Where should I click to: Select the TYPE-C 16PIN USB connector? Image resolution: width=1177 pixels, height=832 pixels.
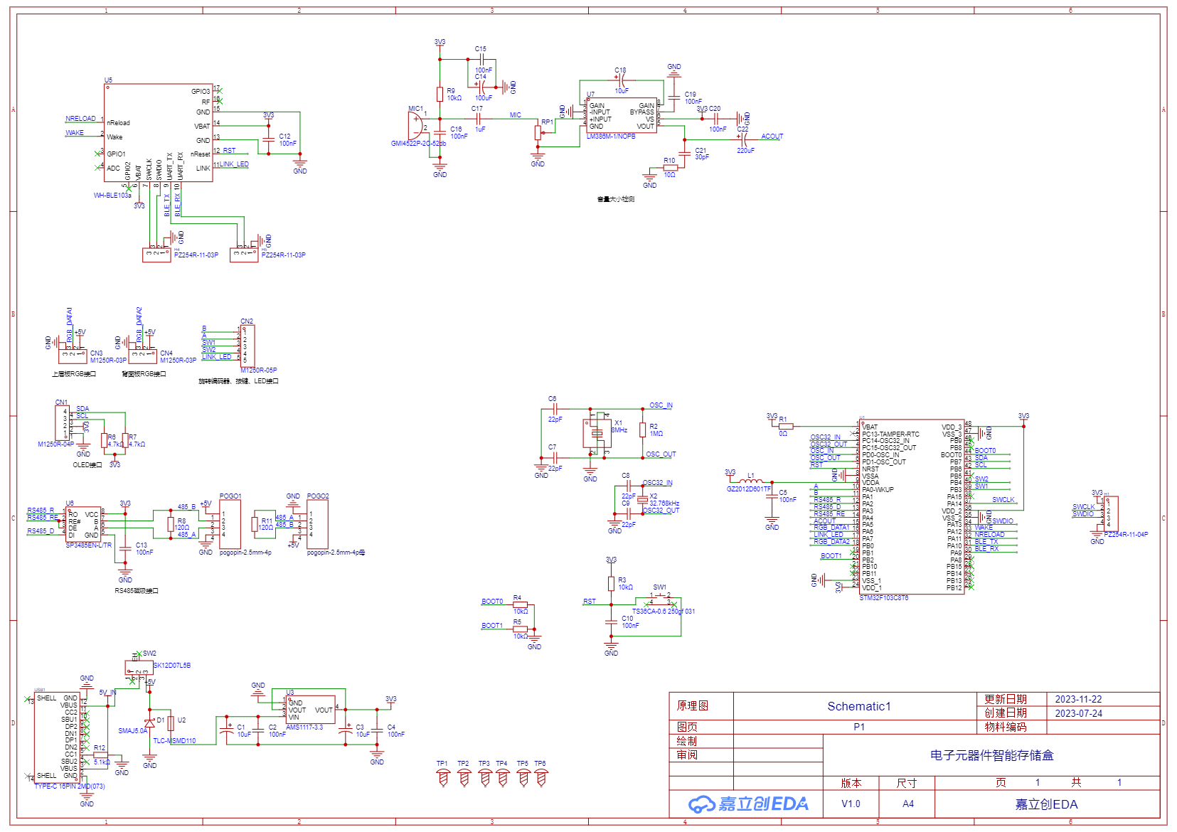58,737
